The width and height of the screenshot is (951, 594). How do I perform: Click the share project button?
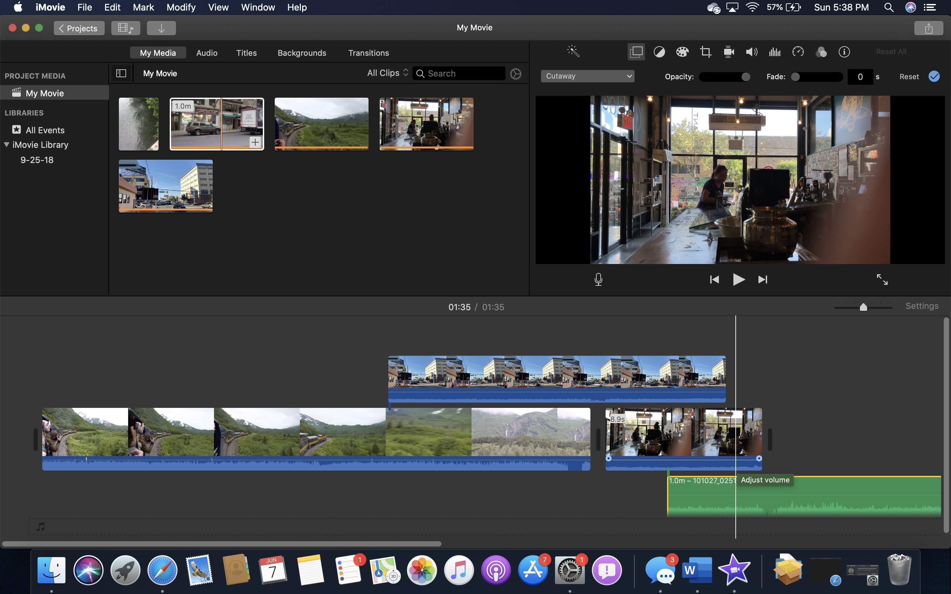pyautogui.click(x=929, y=27)
